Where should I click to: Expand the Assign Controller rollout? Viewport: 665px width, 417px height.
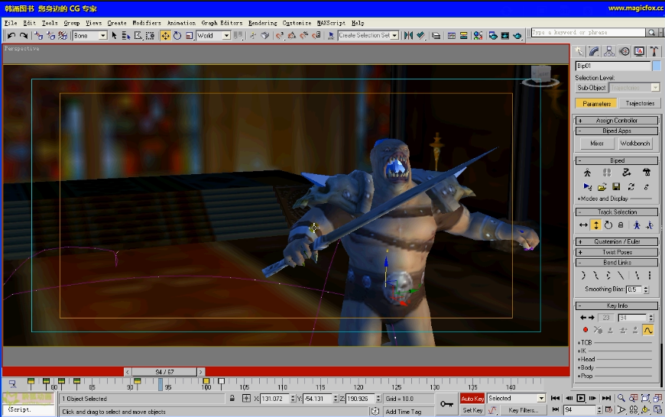pos(617,121)
